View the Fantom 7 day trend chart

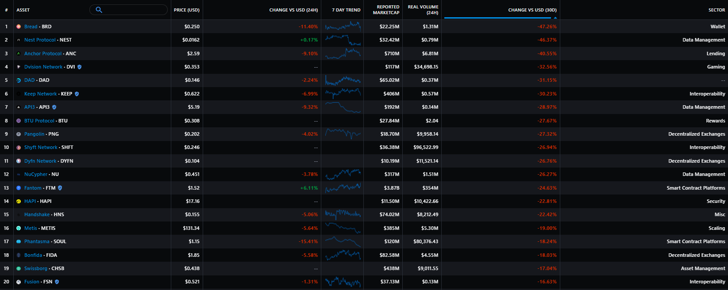pos(343,188)
